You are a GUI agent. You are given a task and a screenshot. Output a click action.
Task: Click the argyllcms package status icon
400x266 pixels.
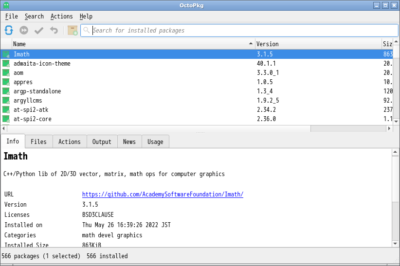6,100
